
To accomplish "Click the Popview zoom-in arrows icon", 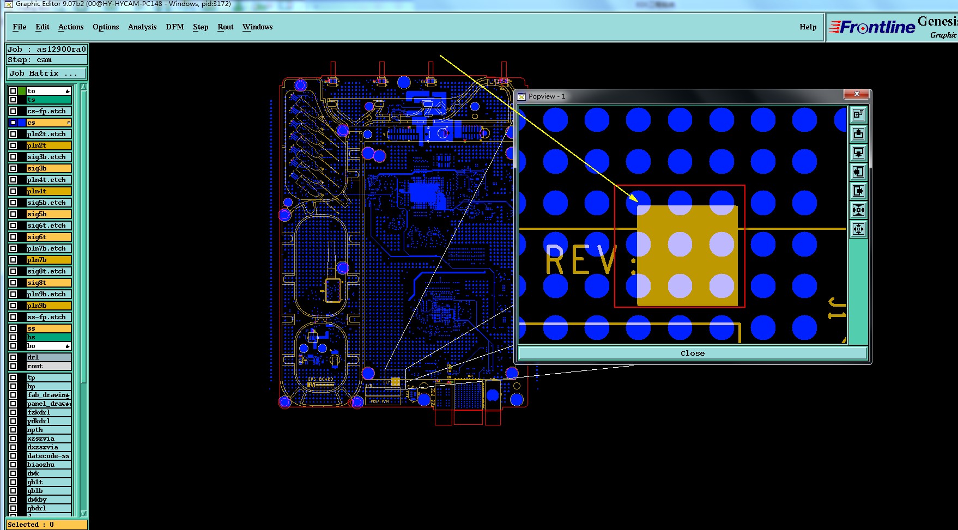I will (x=858, y=210).
